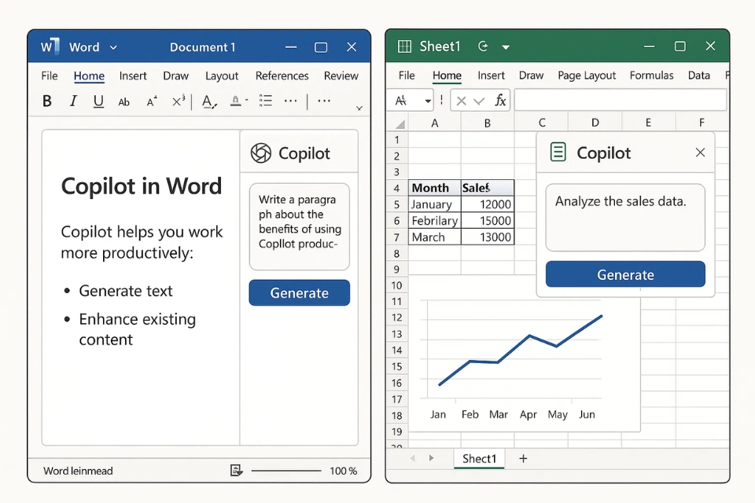Viewport: 755px width, 503px height.
Task: Open the References tab in Word
Action: pos(282,75)
